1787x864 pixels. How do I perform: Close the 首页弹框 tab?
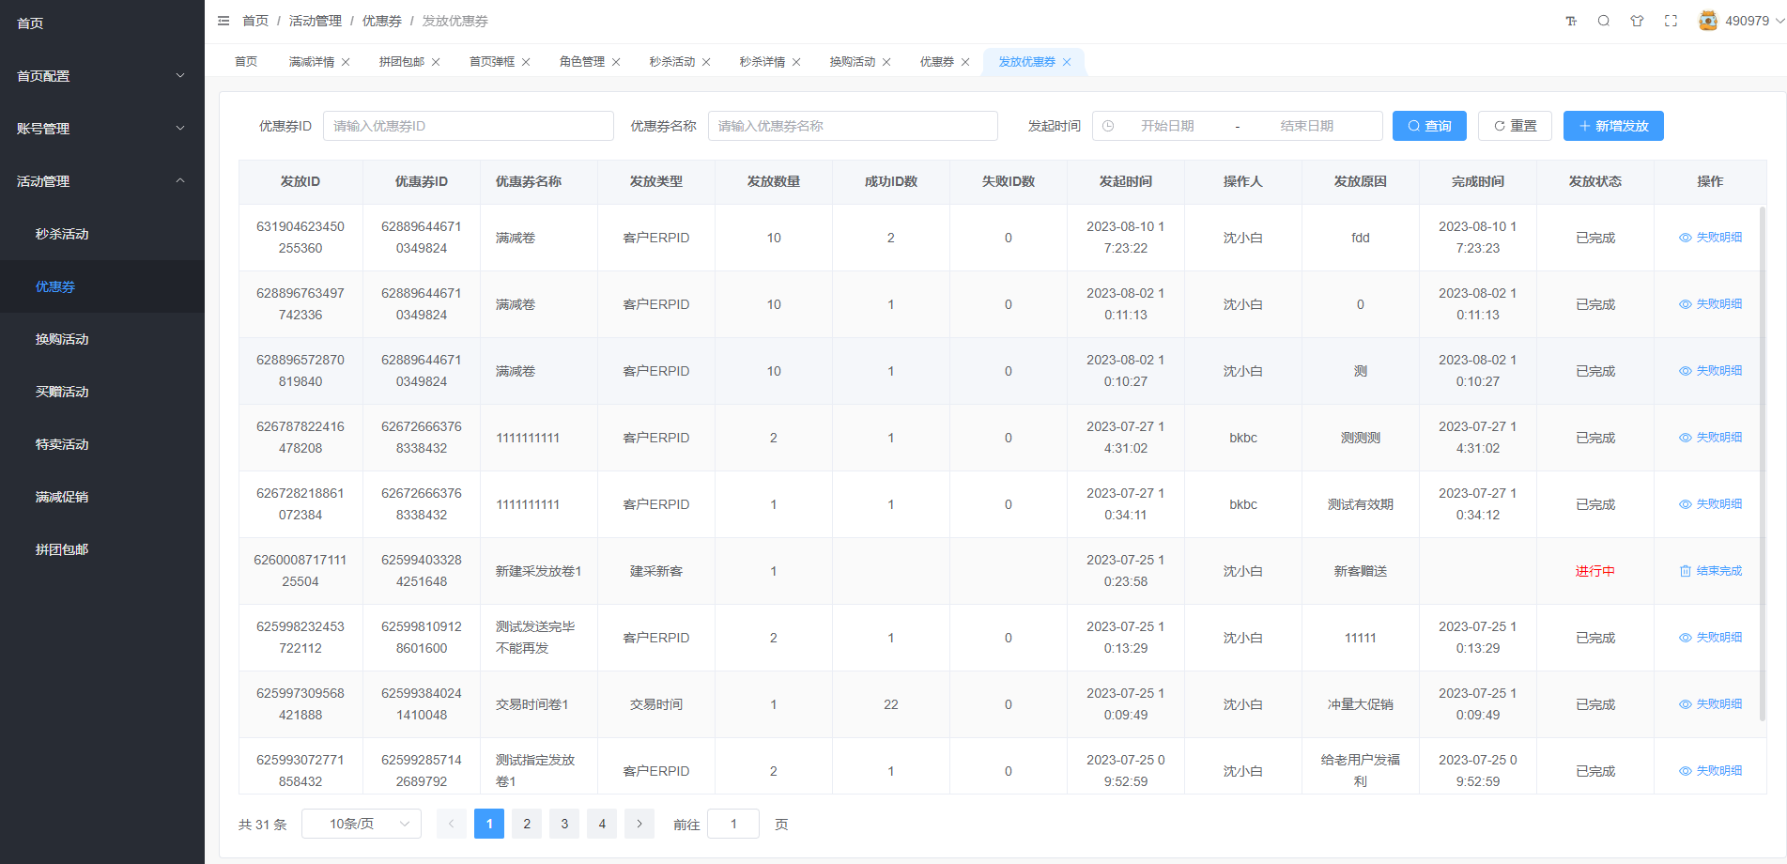526,62
